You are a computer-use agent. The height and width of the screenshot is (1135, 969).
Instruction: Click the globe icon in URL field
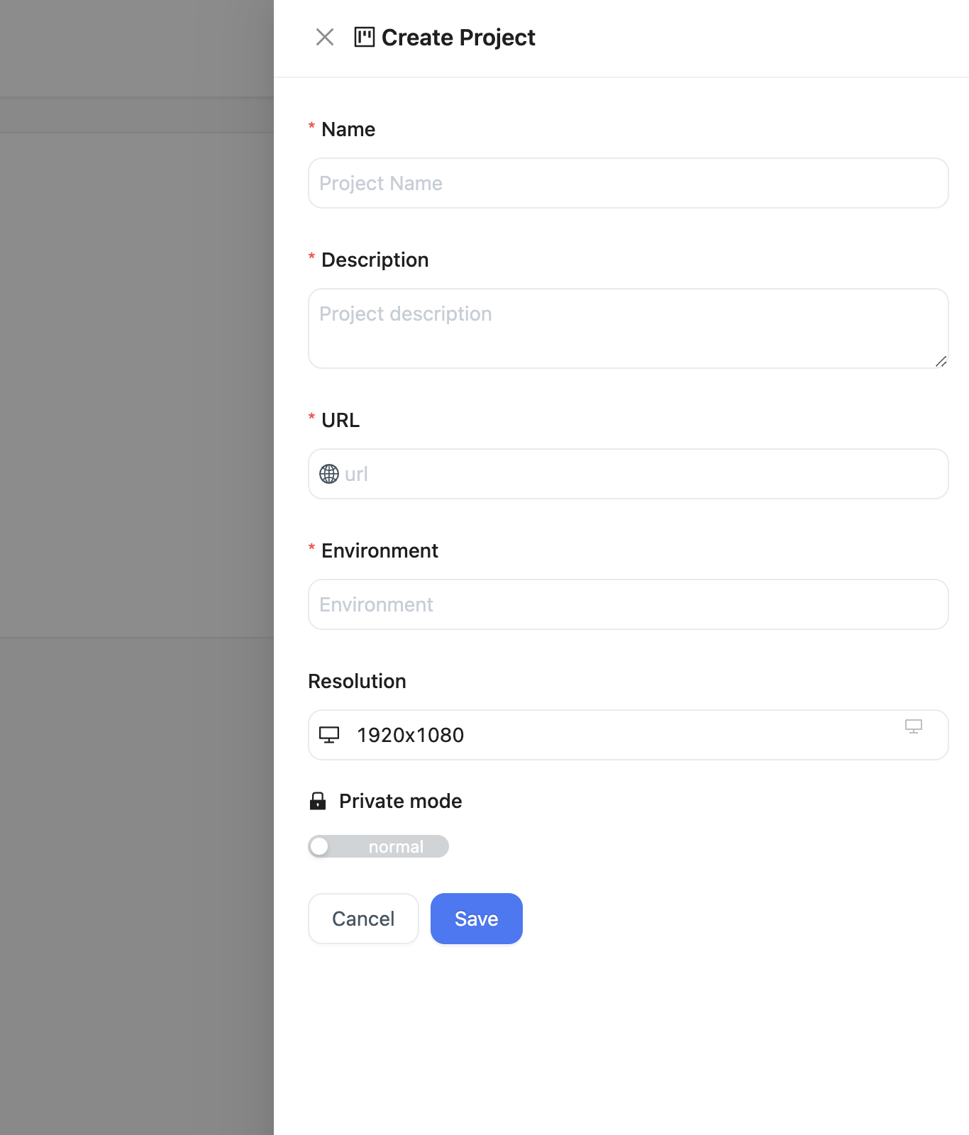329,474
